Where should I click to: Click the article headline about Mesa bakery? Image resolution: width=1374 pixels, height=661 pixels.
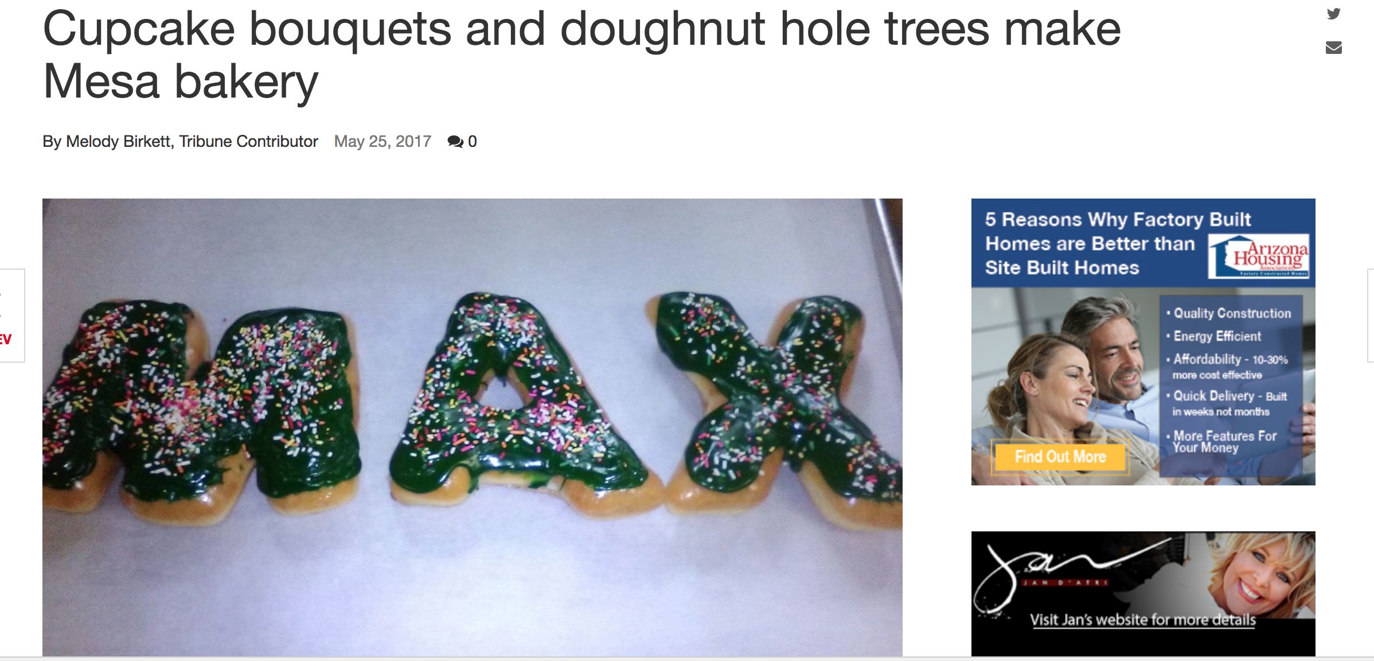click(x=581, y=55)
